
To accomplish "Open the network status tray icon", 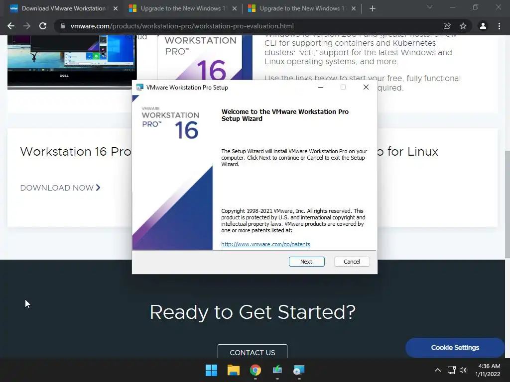I will [x=451, y=370].
